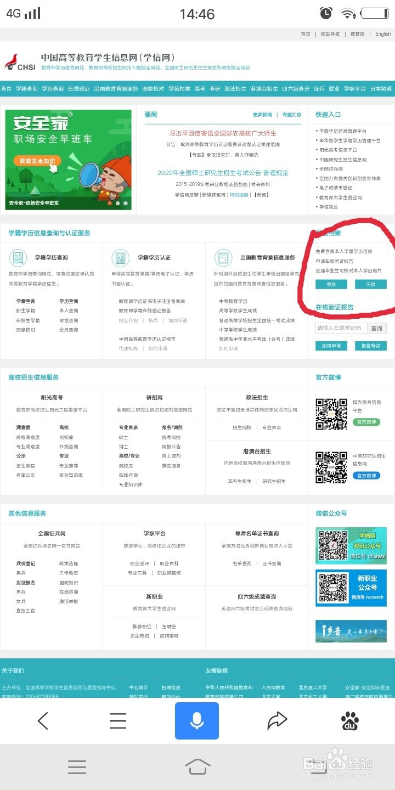Click the 获取安全知识 orange button

37,161
